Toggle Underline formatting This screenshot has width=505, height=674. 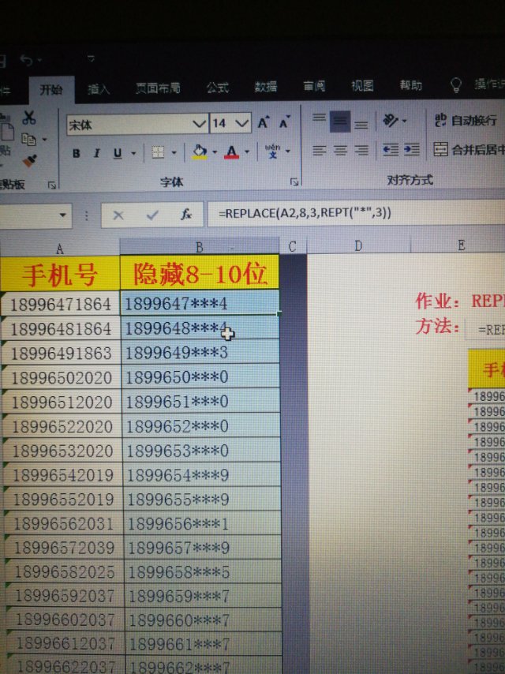(118, 153)
